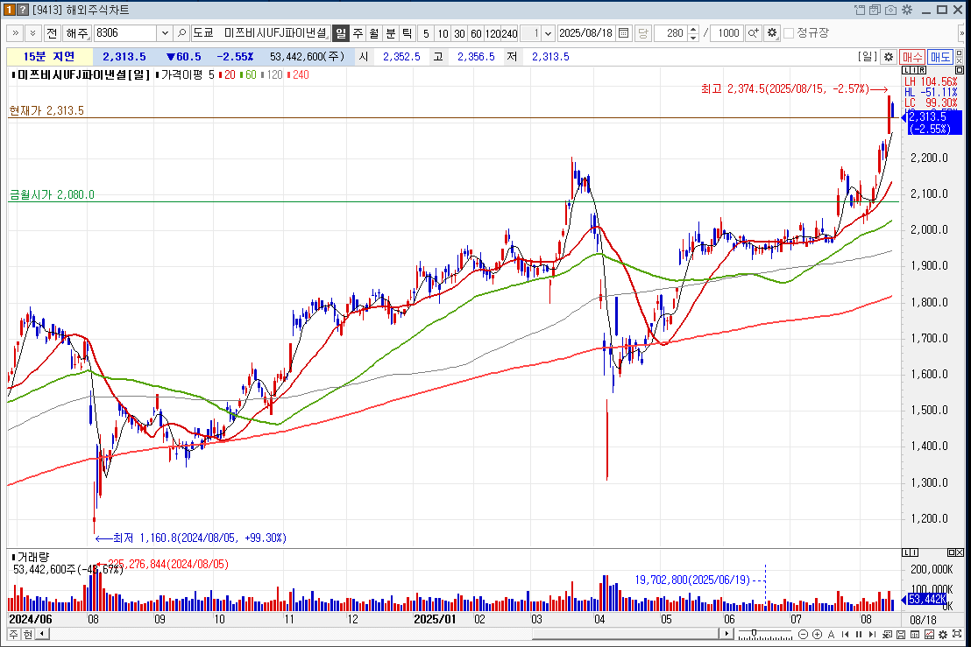This screenshot has height=647, width=971.
Task: Click the help question mark icon
Action: (x=24, y=10)
